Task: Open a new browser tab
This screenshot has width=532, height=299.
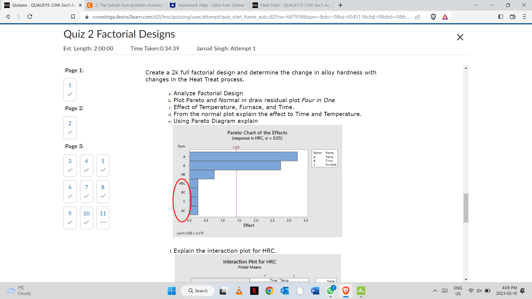Action: (x=340, y=5)
